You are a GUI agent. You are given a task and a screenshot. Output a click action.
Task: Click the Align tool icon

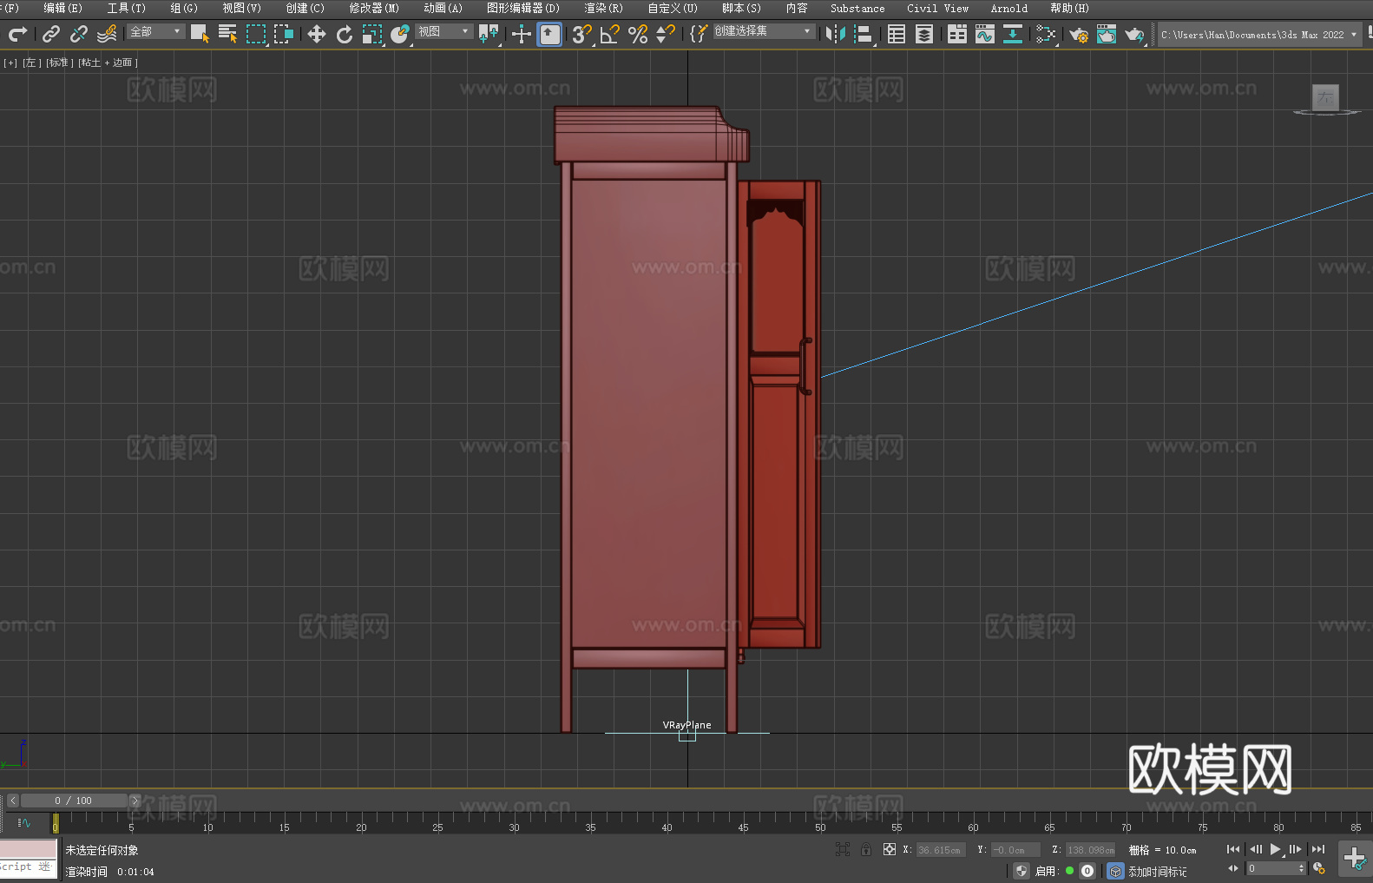[x=864, y=34]
